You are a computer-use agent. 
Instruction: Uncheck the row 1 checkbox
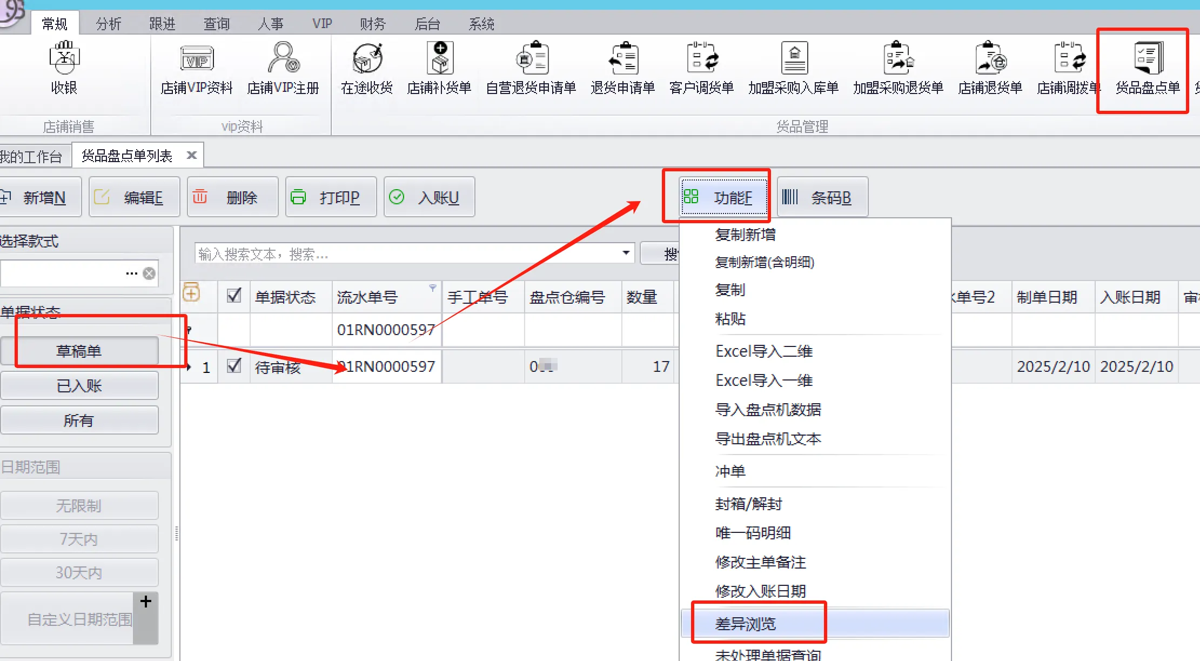pyautogui.click(x=234, y=366)
